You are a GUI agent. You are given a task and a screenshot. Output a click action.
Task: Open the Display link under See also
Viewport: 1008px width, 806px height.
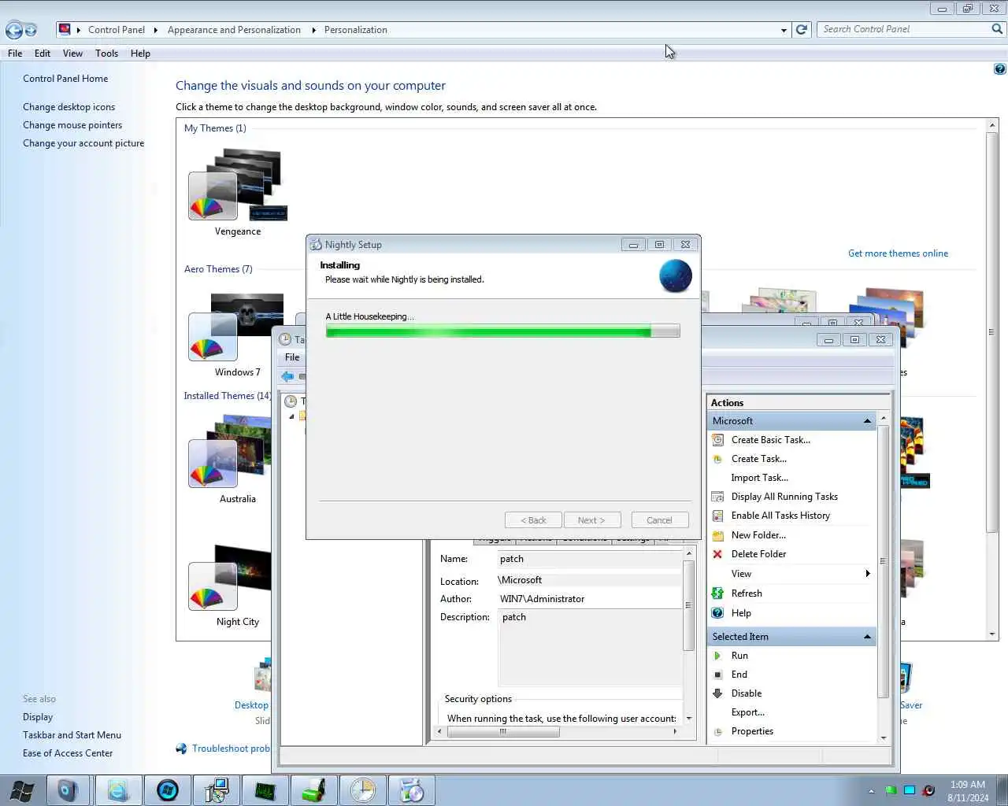coord(38,717)
